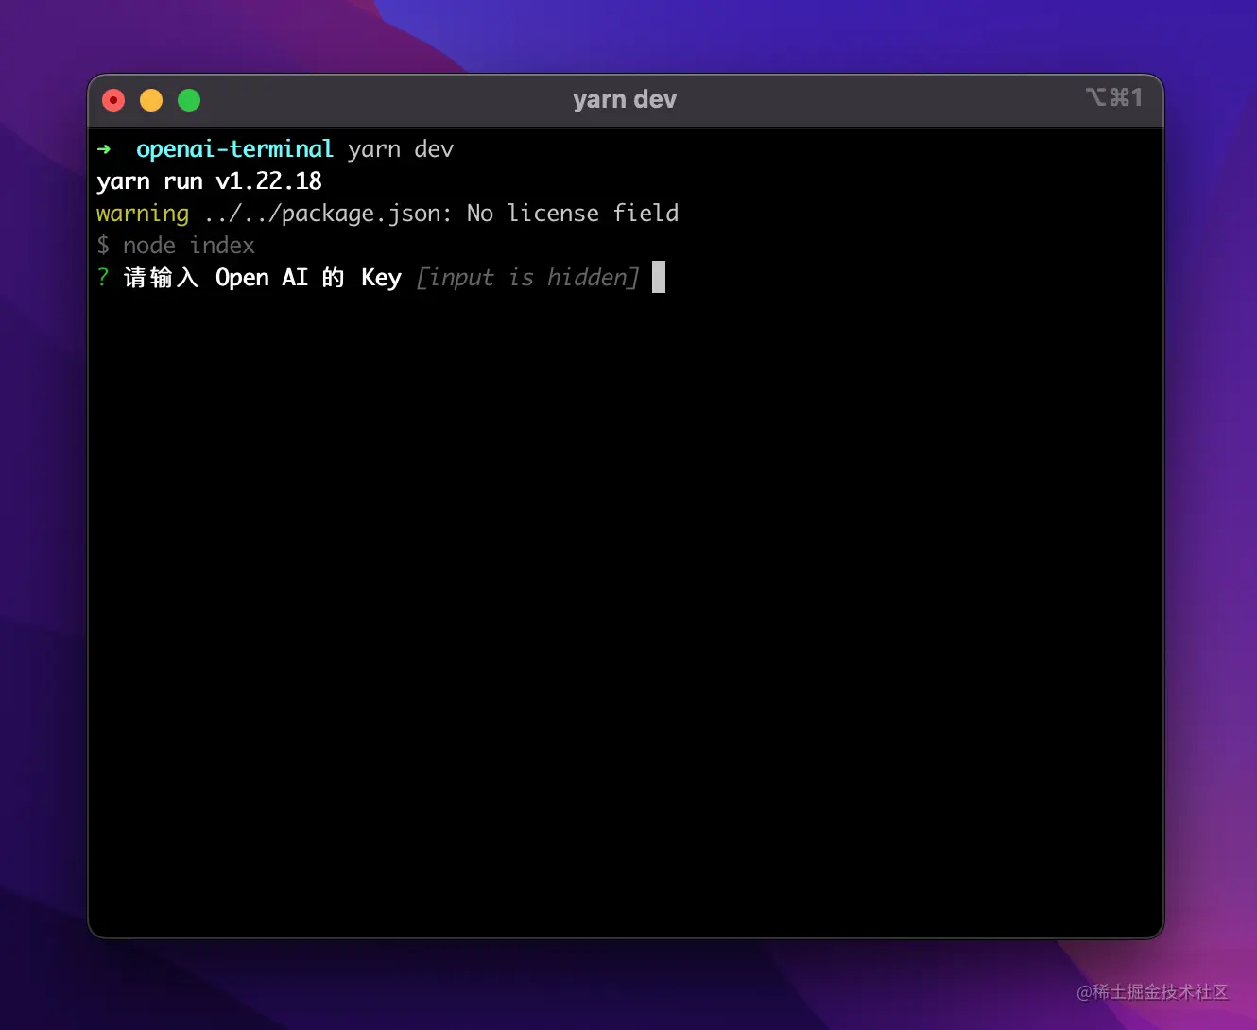Click the green question mark prompt
This screenshot has height=1030, width=1257.
103,277
